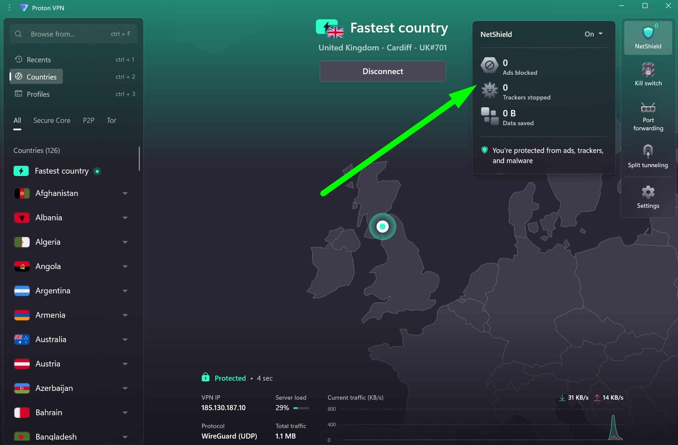The image size is (678, 445).
Task: Click the server load progress bar
Action: click(x=301, y=408)
